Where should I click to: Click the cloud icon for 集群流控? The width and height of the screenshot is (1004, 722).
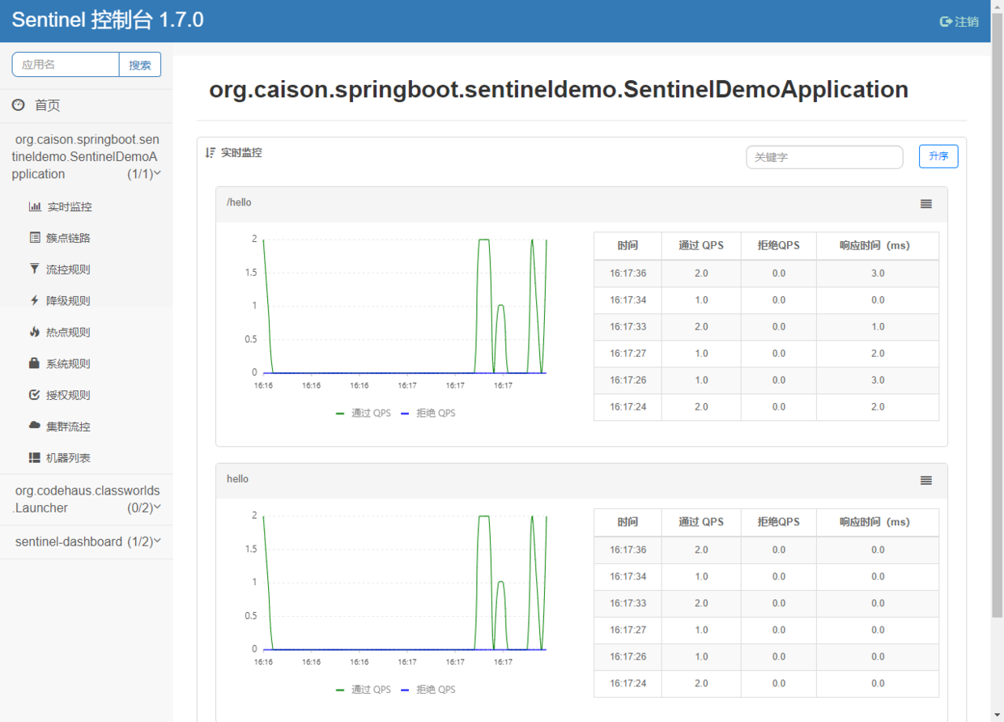pos(35,426)
